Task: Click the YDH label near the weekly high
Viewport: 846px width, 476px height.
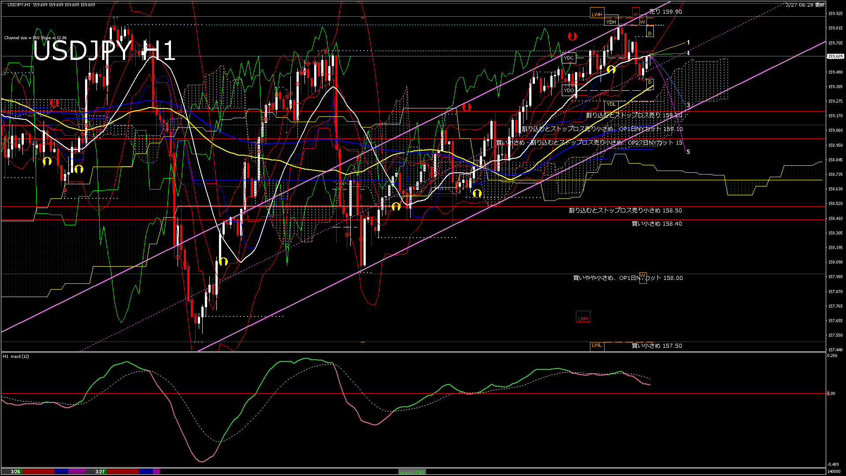Action: click(611, 22)
